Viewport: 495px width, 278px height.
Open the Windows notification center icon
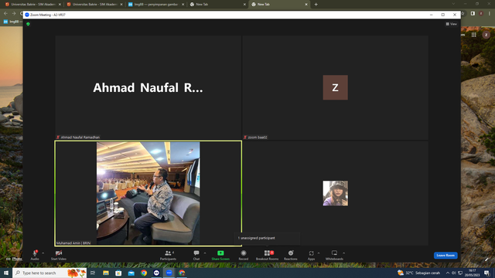[486, 273]
